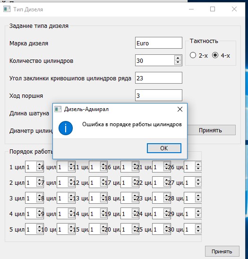Click the Ход поршня input field
This screenshot has height=259, width=248.
coord(159,95)
